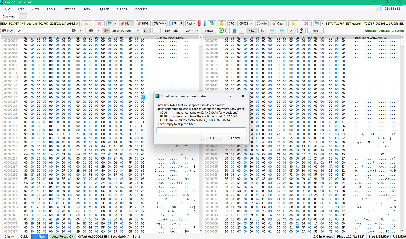Viewport: 406px width, 239px height.
Task: Toggle the HEX display mode
Action: (251, 31)
